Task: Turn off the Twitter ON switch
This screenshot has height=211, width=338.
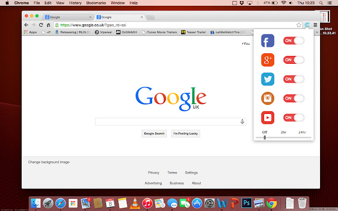Action: point(294,79)
